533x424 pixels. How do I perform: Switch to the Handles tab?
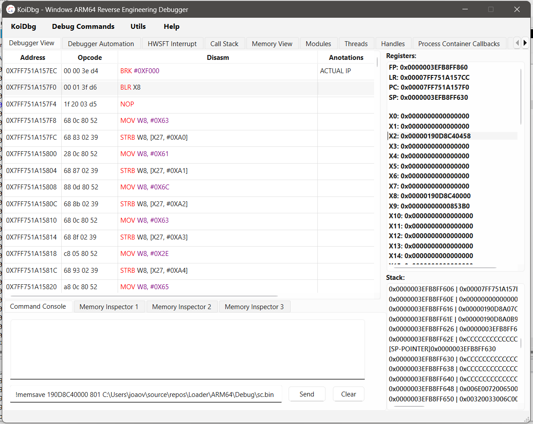coord(393,44)
